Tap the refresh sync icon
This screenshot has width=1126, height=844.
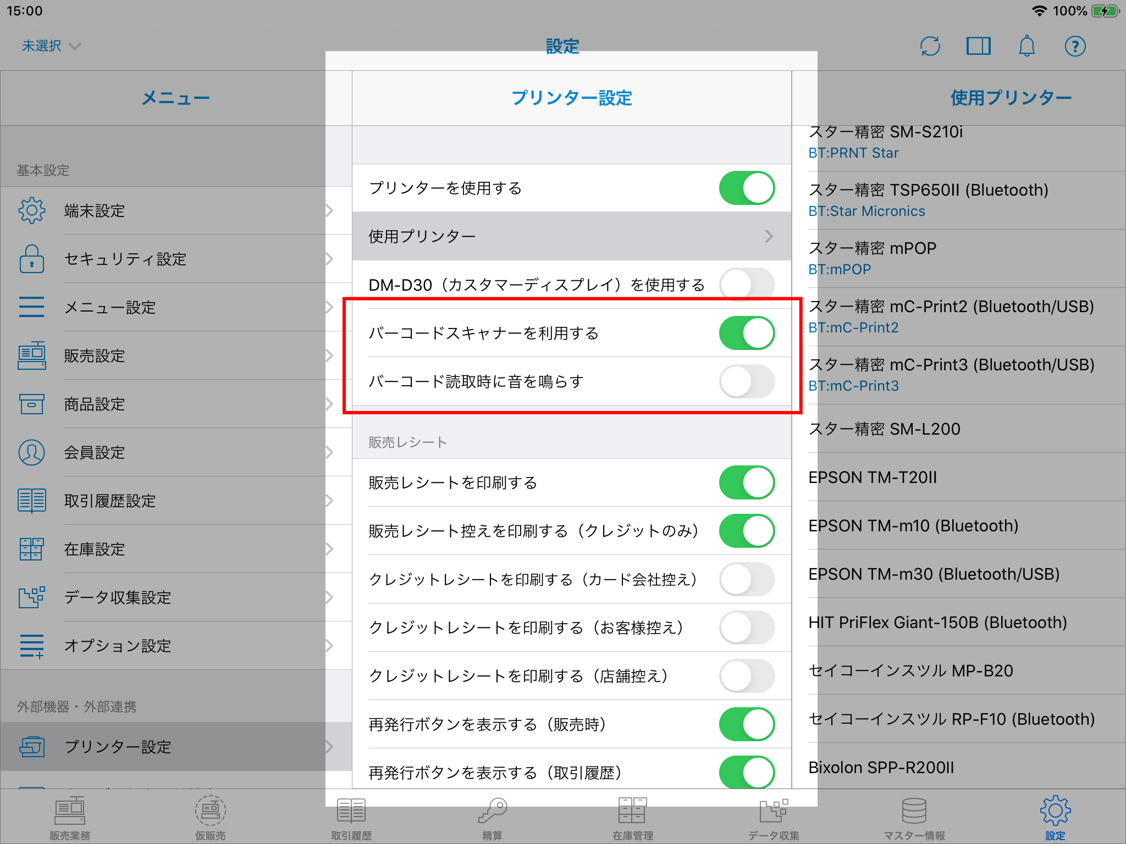(x=930, y=46)
